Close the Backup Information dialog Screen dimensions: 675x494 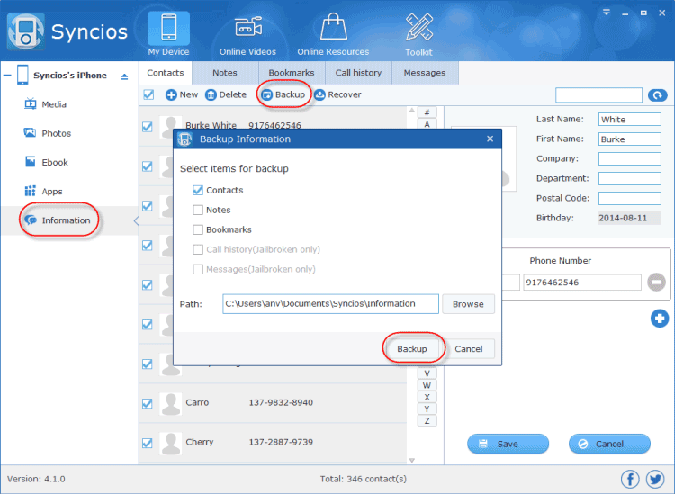[x=490, y=139]
